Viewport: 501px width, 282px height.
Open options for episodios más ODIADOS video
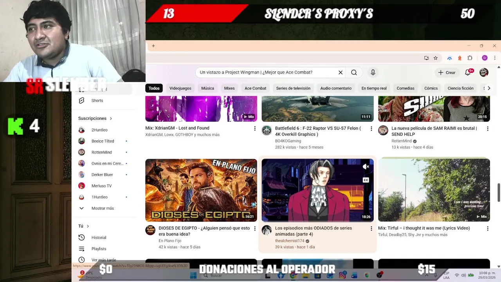371,228
